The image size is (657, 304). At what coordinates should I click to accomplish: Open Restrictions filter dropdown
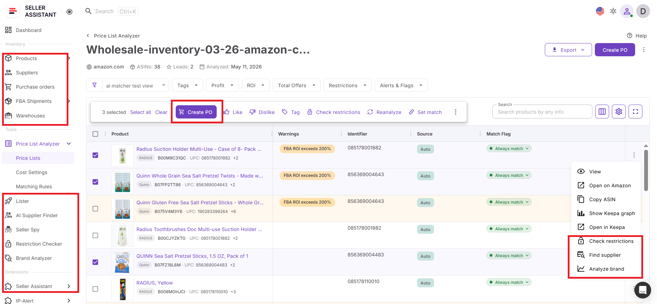pos(348,85)
